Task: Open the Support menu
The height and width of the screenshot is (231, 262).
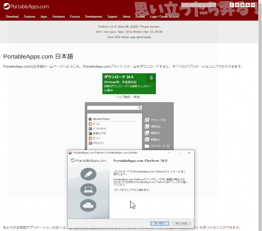Action: (x=112, y=17)
